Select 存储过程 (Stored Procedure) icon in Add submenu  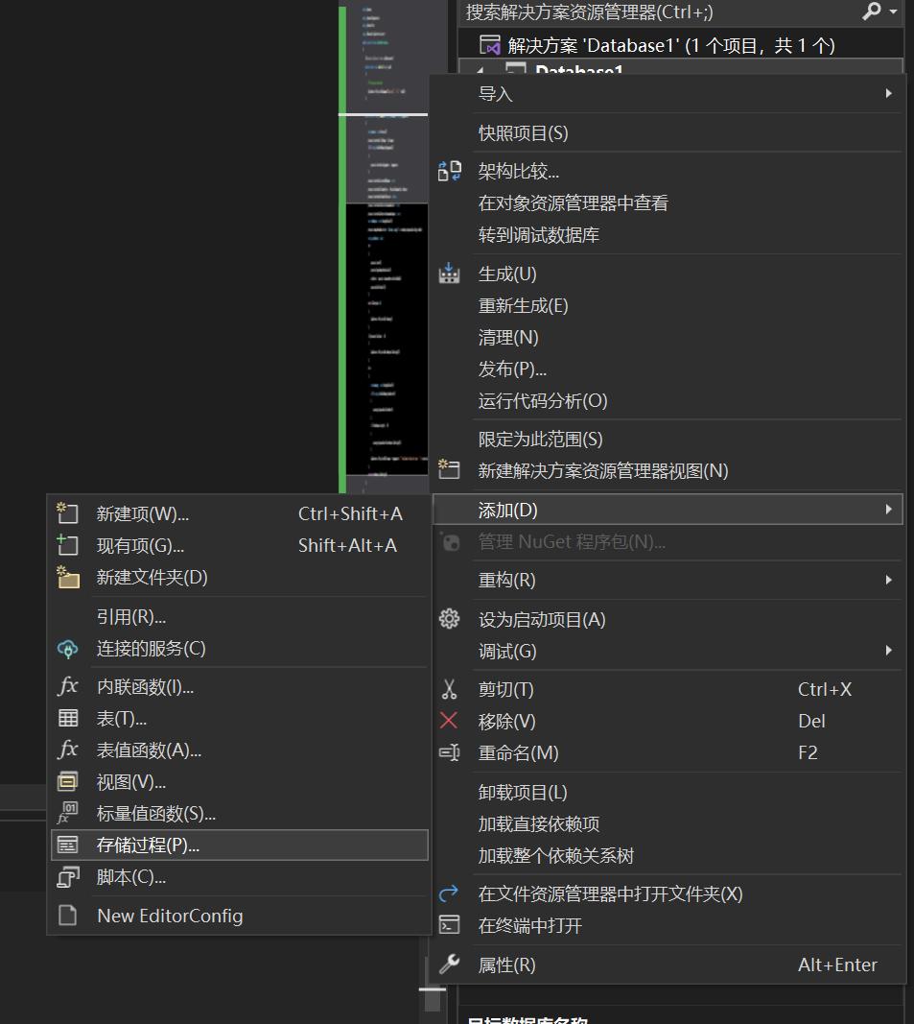pyautogui.click(x=67, y=845)
